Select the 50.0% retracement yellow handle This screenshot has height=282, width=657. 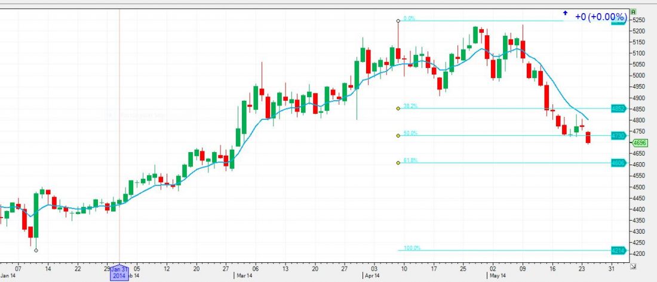point(398,135)
